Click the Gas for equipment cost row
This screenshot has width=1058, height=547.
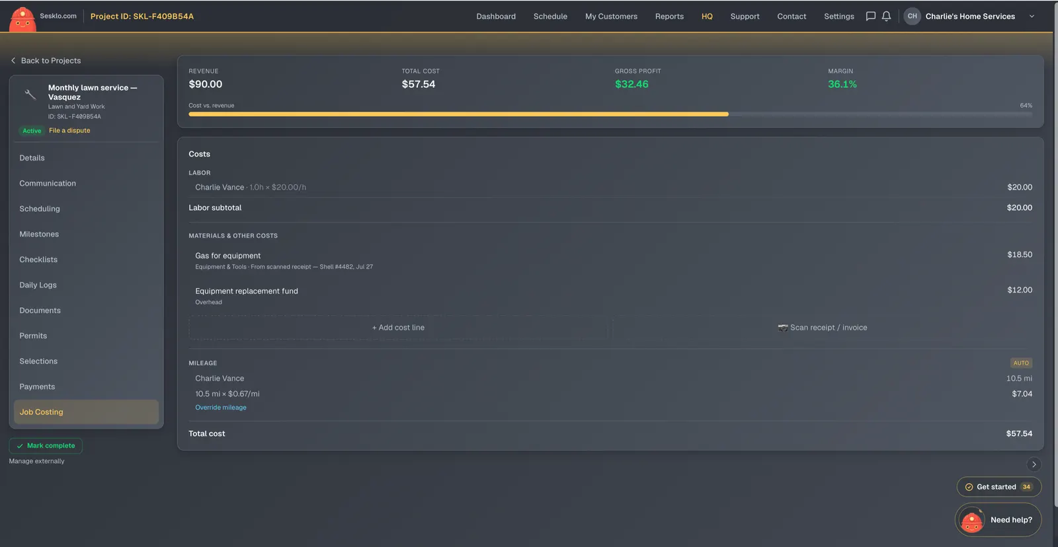[610, 261]
